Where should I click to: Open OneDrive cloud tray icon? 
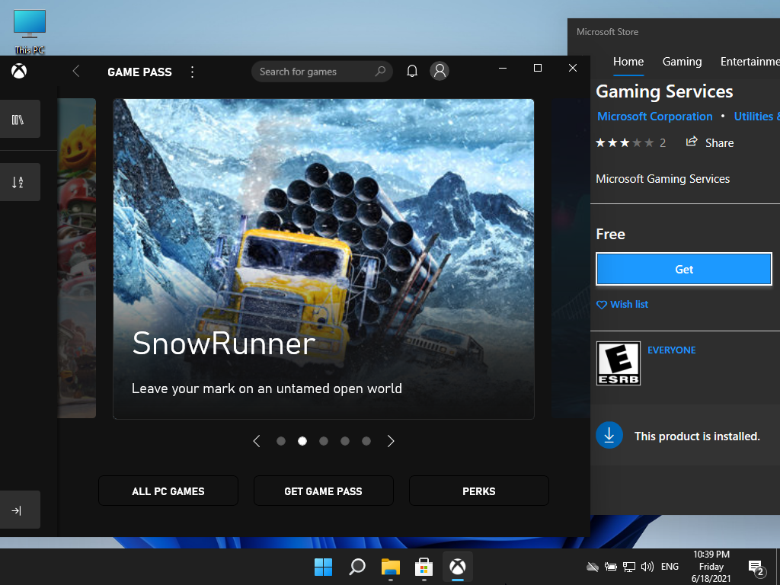pyautogui.click(x=593, y=567)
